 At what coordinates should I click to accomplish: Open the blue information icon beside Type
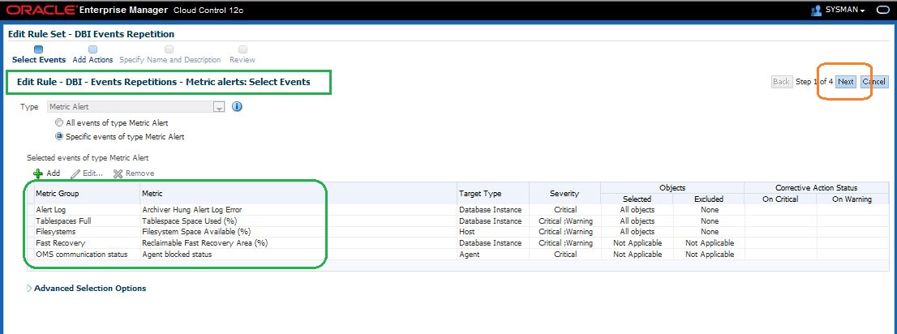[x=238, y=106]
